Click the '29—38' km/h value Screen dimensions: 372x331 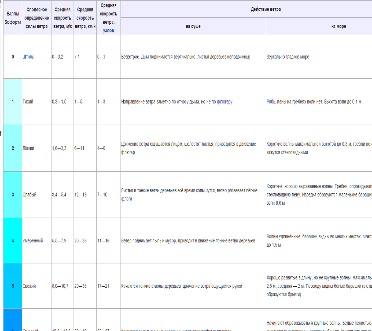(x=80, y=286)
